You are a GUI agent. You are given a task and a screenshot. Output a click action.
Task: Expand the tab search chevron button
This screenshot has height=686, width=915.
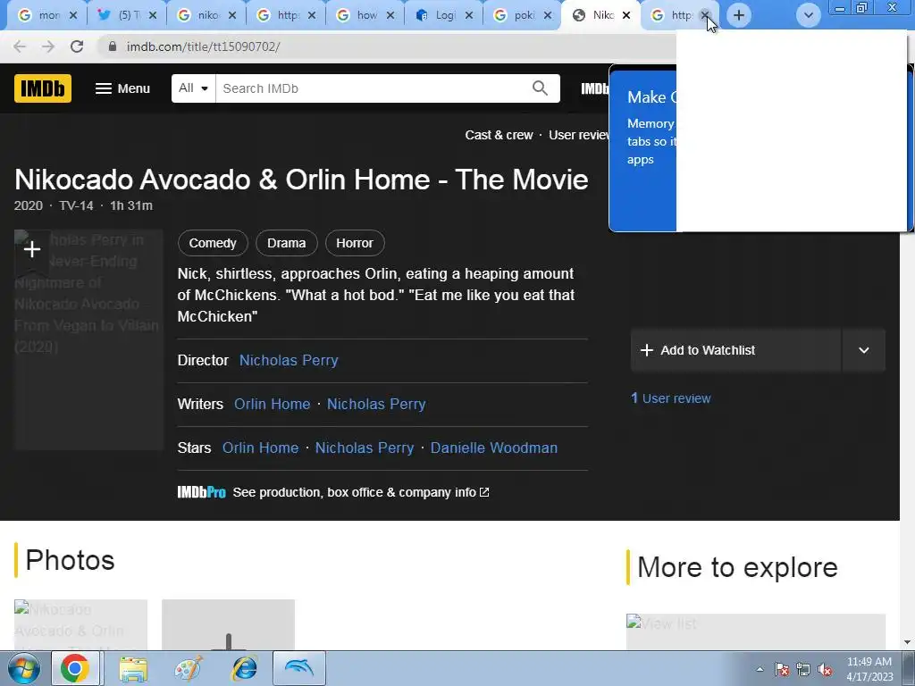pyautogui.click(x=808, y=15)
